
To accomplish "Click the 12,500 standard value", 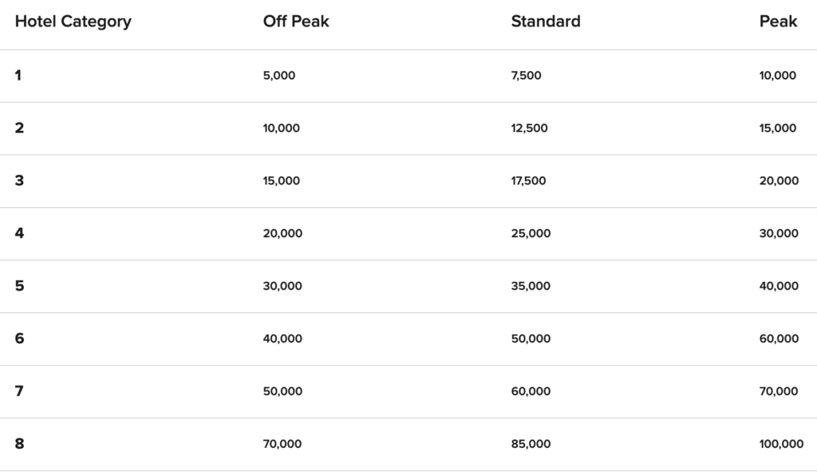I will [529, 129].
